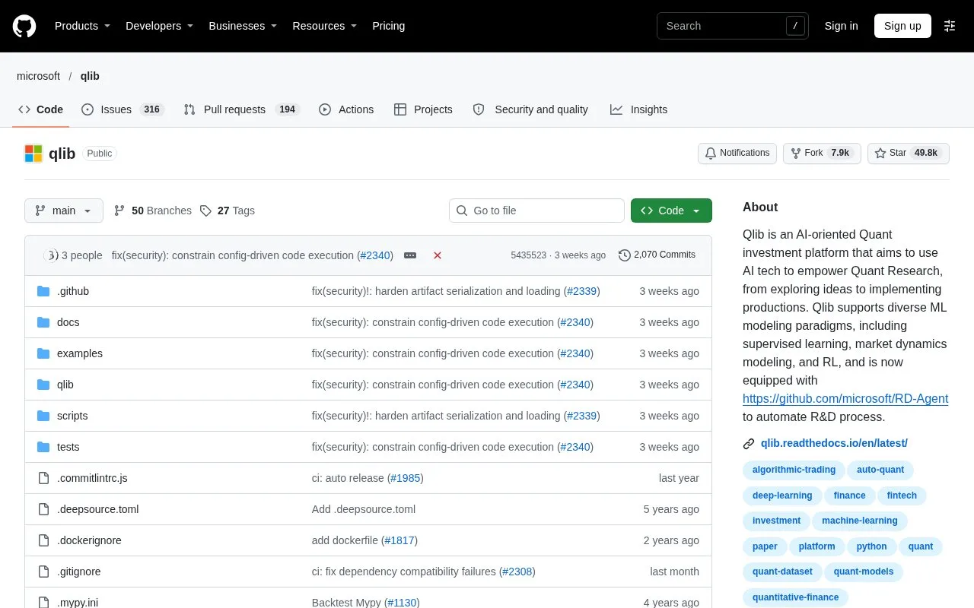Click the failed checks red X icon

pos(438,255)
